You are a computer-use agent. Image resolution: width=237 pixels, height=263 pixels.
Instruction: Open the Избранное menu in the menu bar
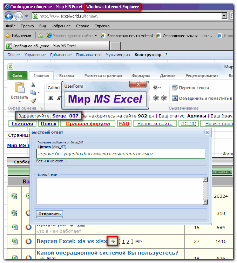pyautogui.click(x=61, y=26)
